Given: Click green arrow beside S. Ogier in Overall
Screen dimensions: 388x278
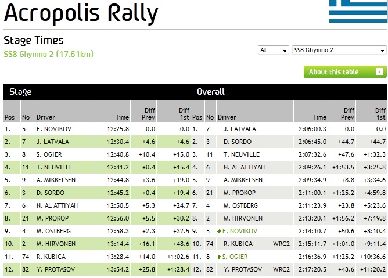Looking at the screenshot, I should coord(220,257).
